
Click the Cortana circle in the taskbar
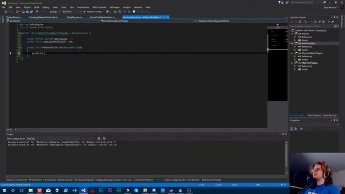[13, 190]
